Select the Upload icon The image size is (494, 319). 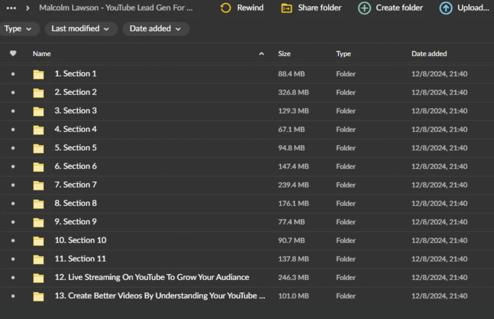[x=445, y=8]
